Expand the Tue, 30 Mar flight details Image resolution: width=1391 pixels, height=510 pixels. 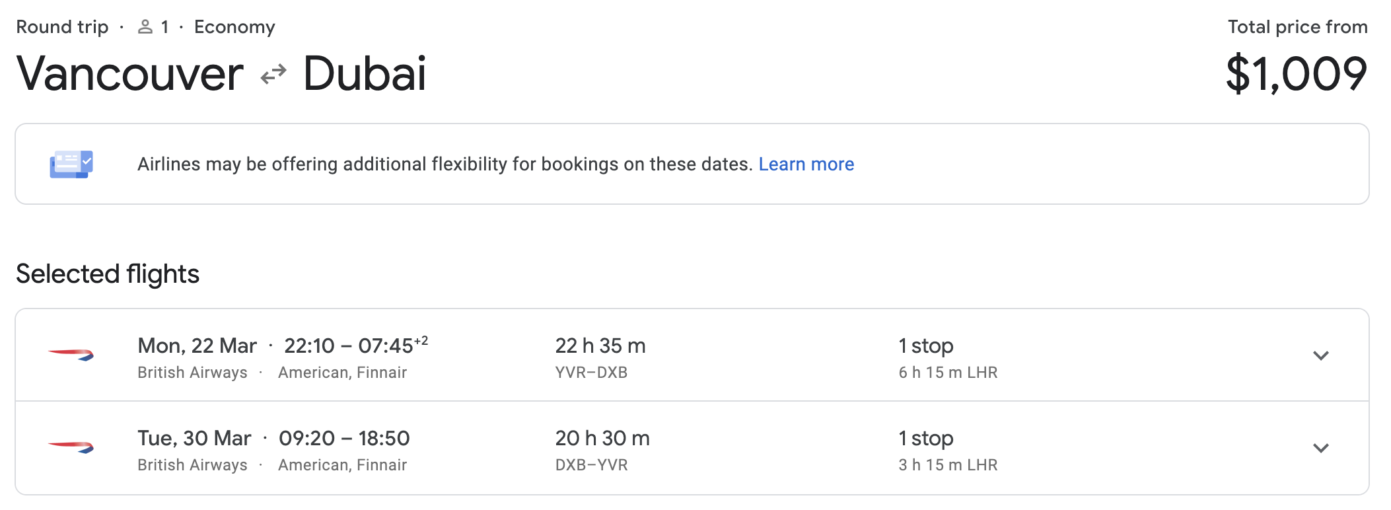[1320, 448]
